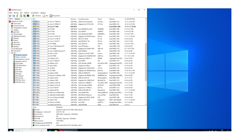Screen dimensions: 242x139
Task: Open the Windows Start menu
Action: tap(11, 131)
